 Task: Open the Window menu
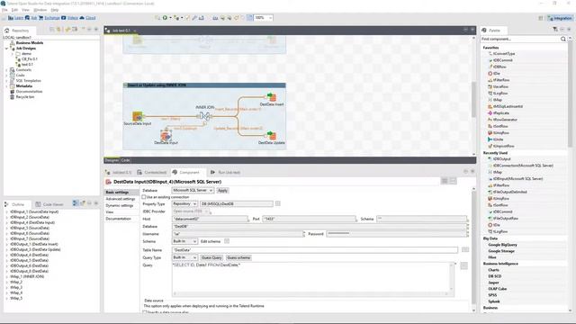coord(40,10)
